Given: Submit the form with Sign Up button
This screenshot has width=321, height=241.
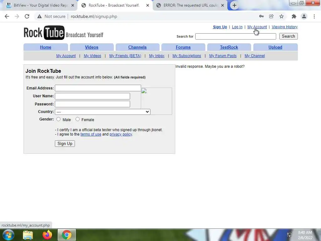Looking at the screenshot, I should (x=65, y=143).
